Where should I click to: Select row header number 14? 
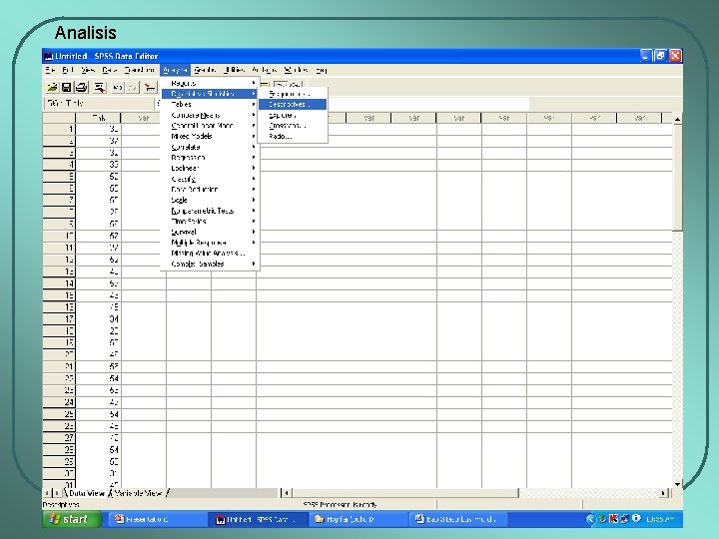(59, 283)
